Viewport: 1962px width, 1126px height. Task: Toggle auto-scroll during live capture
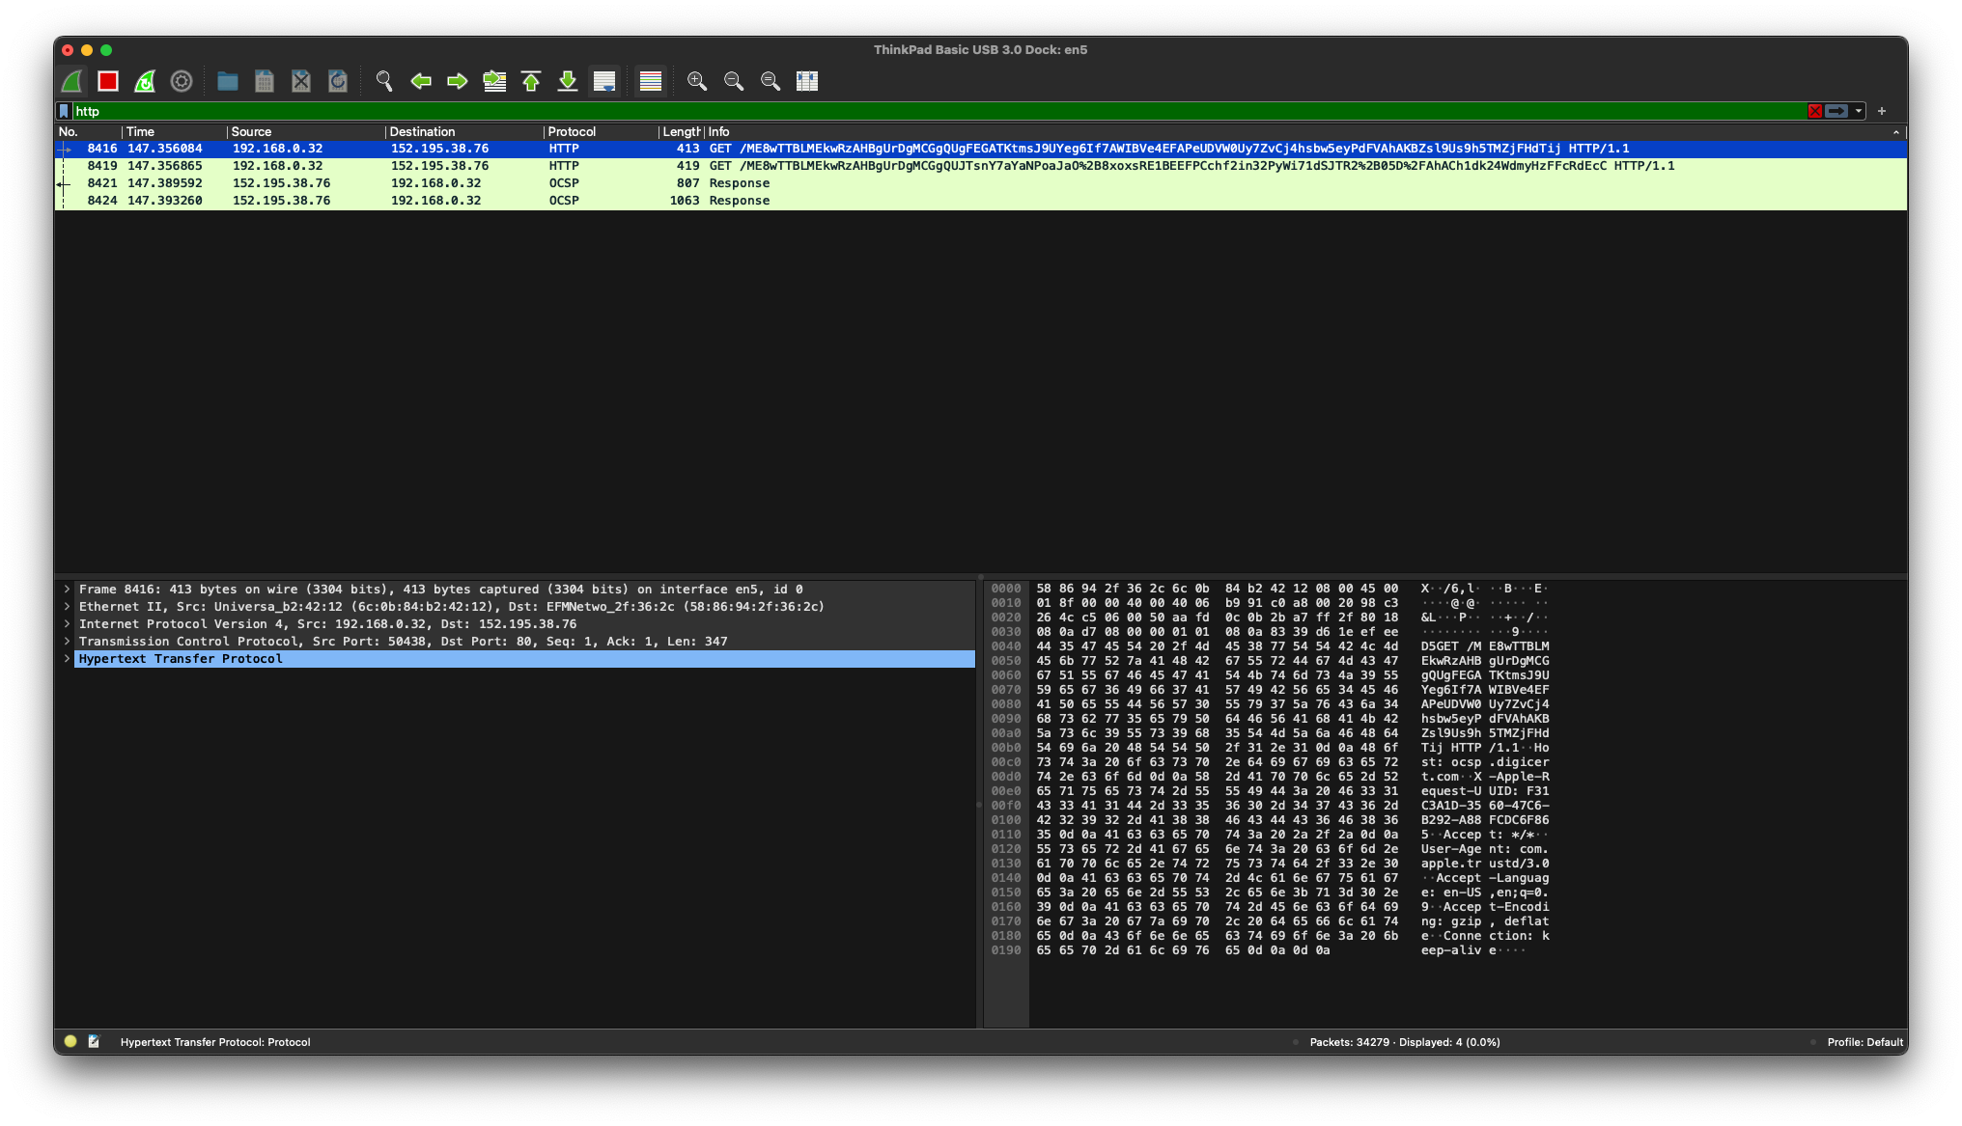click(x=604, y=81)
